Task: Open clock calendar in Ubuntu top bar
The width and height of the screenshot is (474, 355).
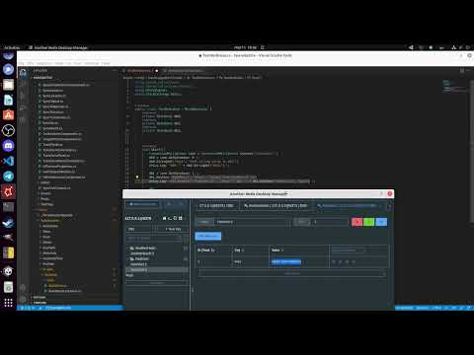Action: tap(245, 47)
